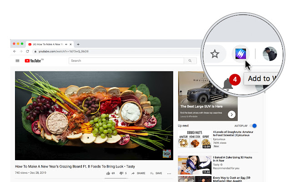Like the video with thumbs up
291x182 pixels.
pyautogui.click(x=108, y=173)
